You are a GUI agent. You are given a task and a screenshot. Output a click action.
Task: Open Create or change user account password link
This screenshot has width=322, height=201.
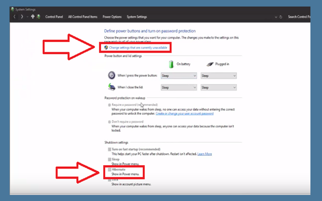coord(185,114)
